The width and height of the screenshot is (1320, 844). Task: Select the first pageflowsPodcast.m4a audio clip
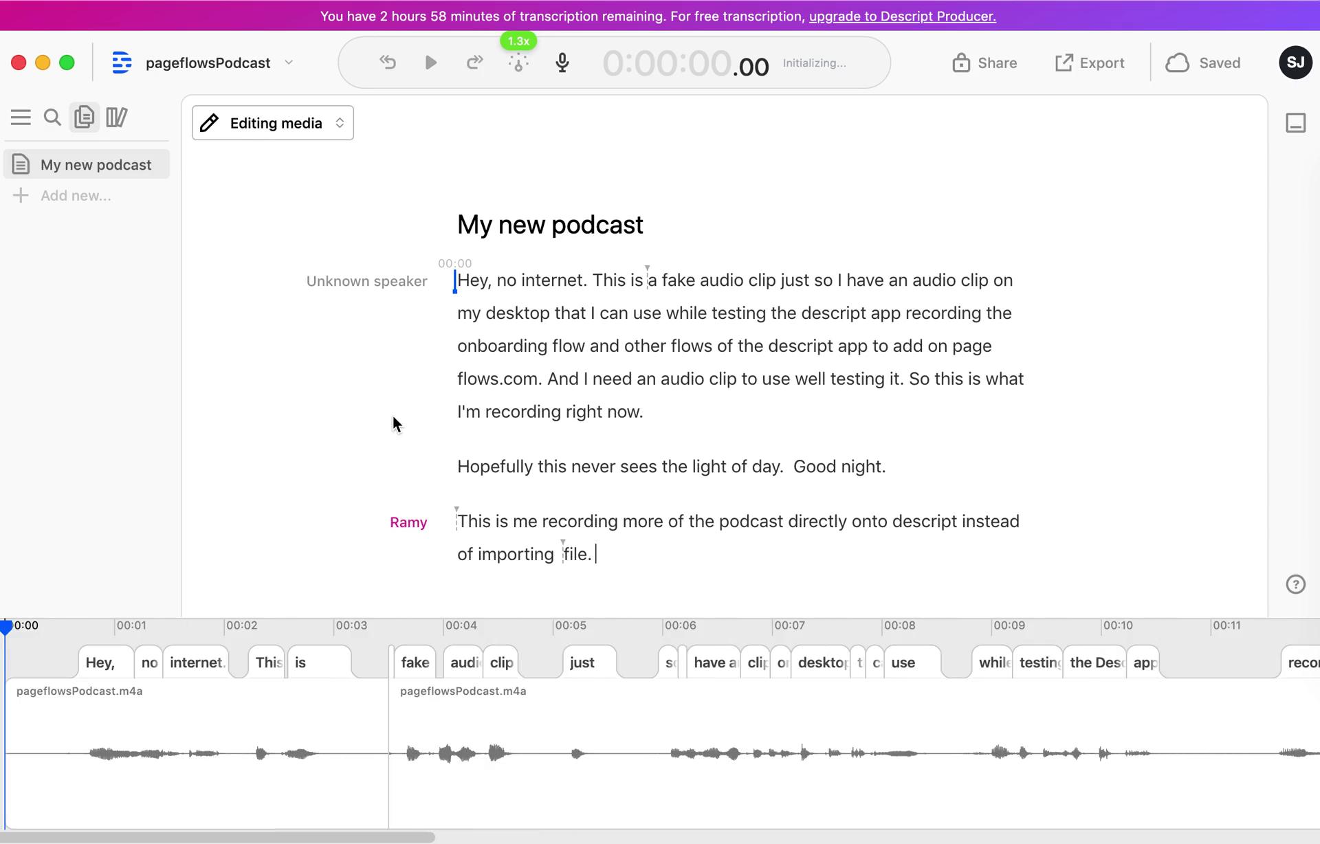coord(197,753)
